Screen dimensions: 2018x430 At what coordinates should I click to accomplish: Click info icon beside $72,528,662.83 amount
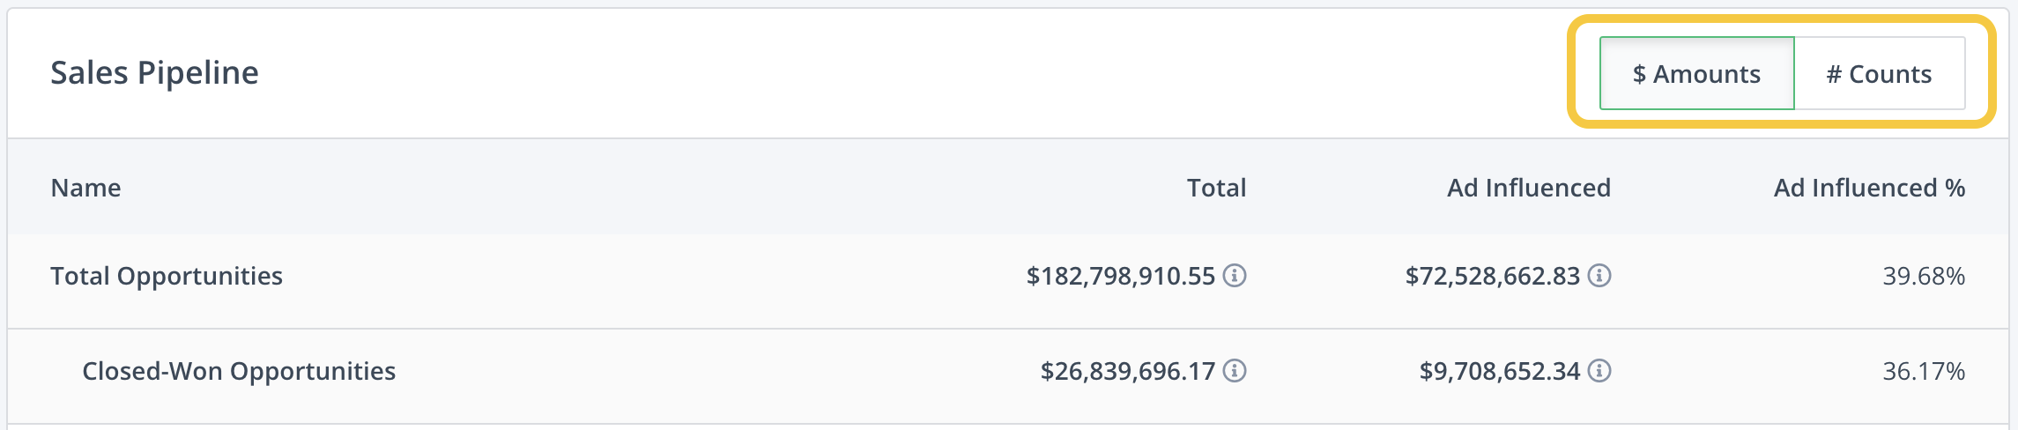[1599, 276]
